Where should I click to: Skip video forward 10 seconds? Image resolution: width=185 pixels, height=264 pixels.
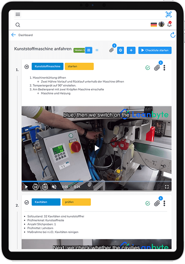pos(45,187)
